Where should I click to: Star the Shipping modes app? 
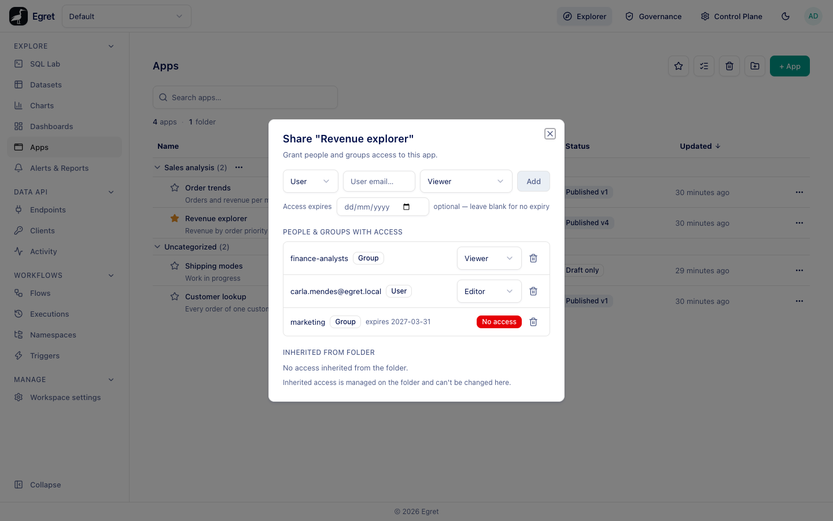[x=175, y=266]
